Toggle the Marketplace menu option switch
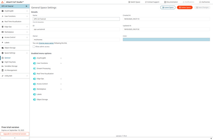Screen dimensions: 213x140 tap(35, 89)
